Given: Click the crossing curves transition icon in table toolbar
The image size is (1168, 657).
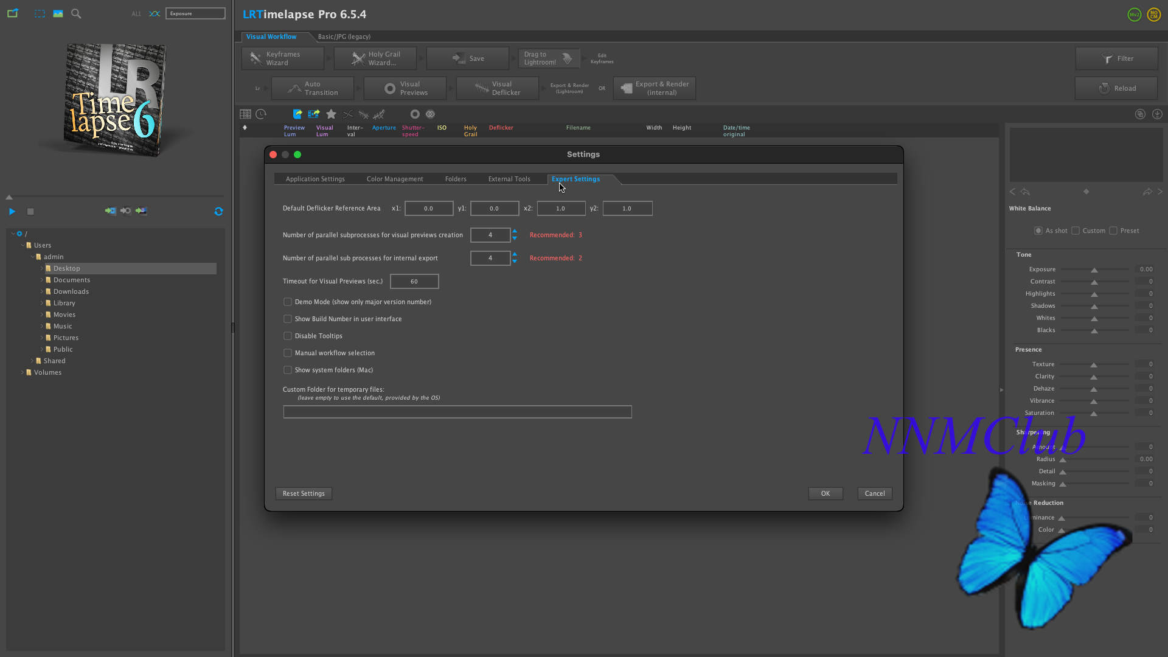Looking at the screenshot, I should (348, 114).
